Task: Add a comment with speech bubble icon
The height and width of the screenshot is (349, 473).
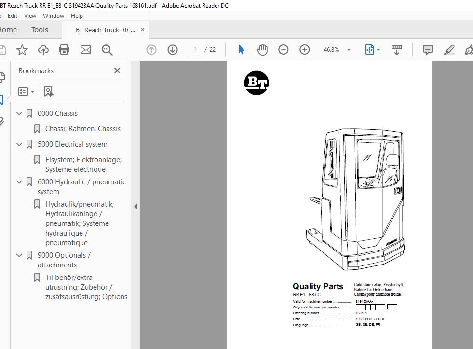Action: pos(428,50)
